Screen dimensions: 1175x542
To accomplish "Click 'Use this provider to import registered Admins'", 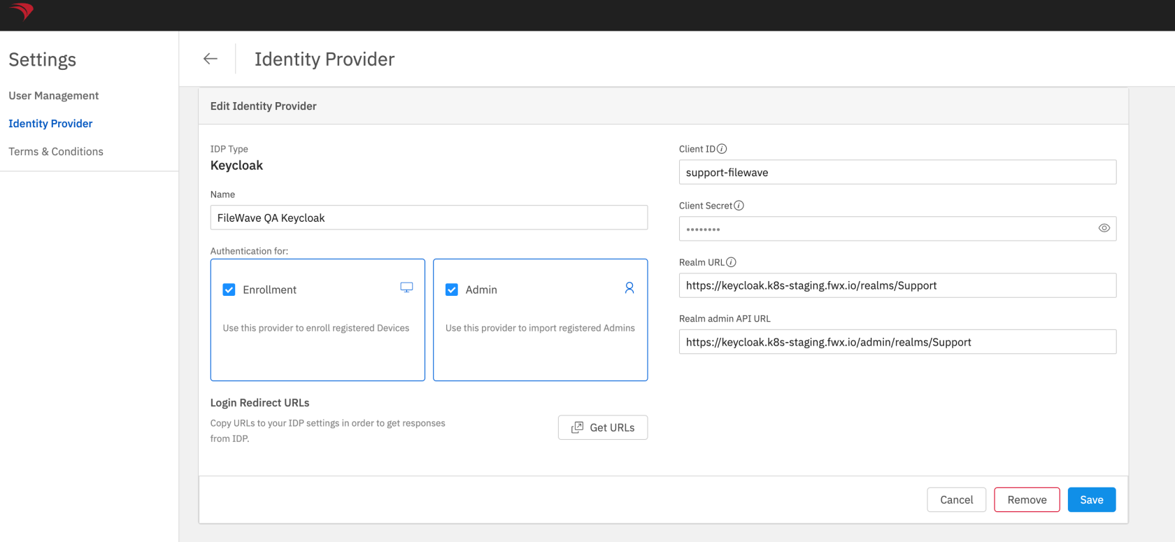I will 540,328.
